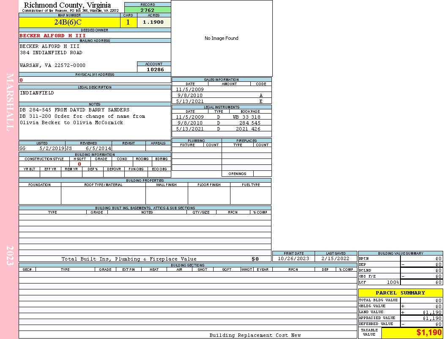Select the acres value 1.1900

(x=153, y=22)
